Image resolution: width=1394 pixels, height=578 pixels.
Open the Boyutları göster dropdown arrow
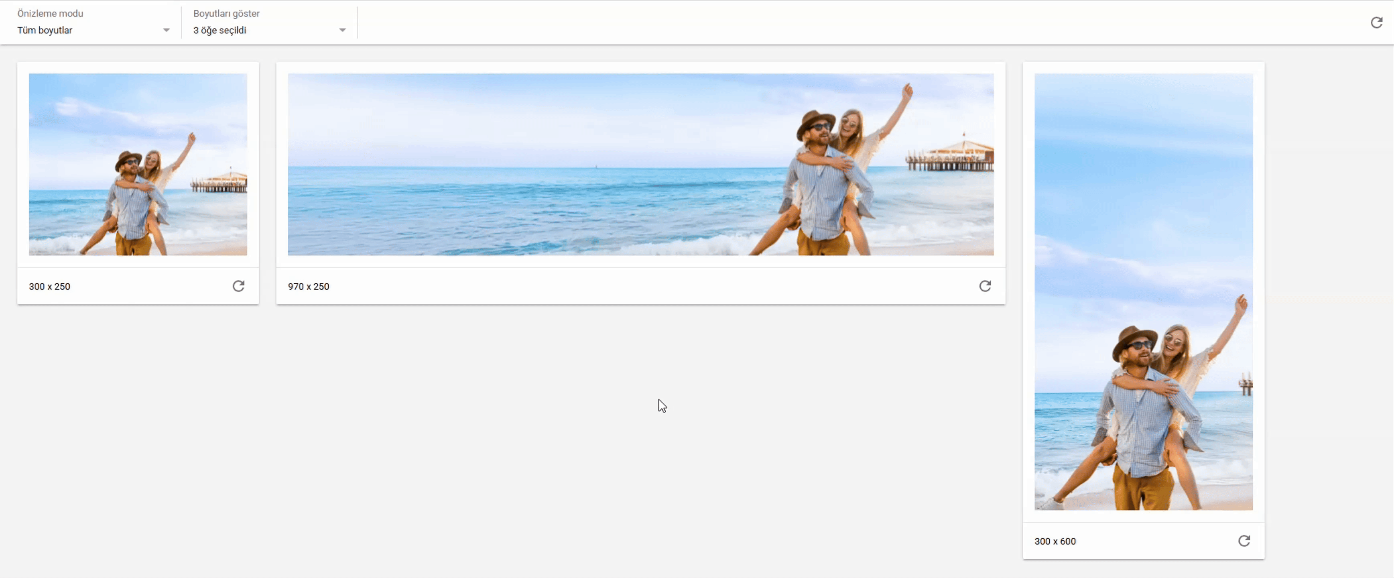point(342,31)
